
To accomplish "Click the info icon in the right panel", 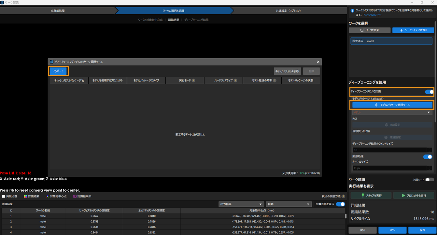I will point(352,11).
